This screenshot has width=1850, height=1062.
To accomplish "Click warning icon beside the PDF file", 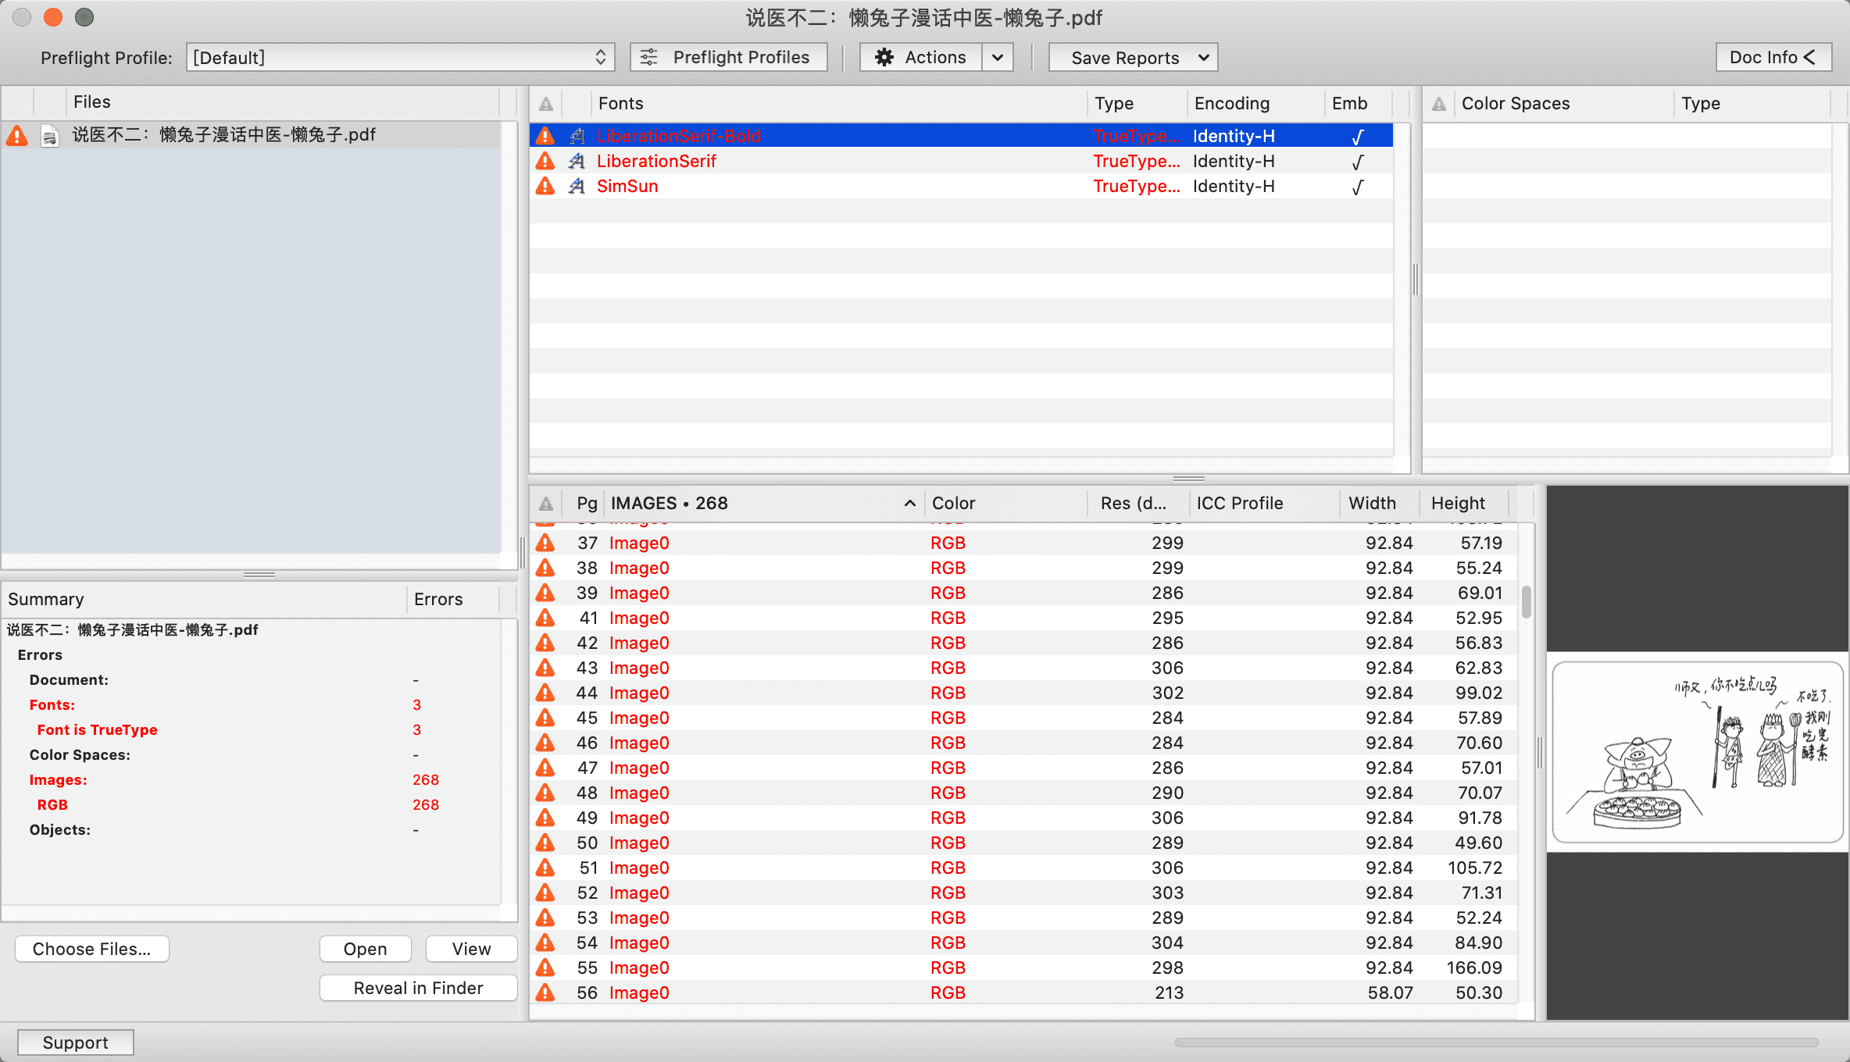I will [17, 136].
